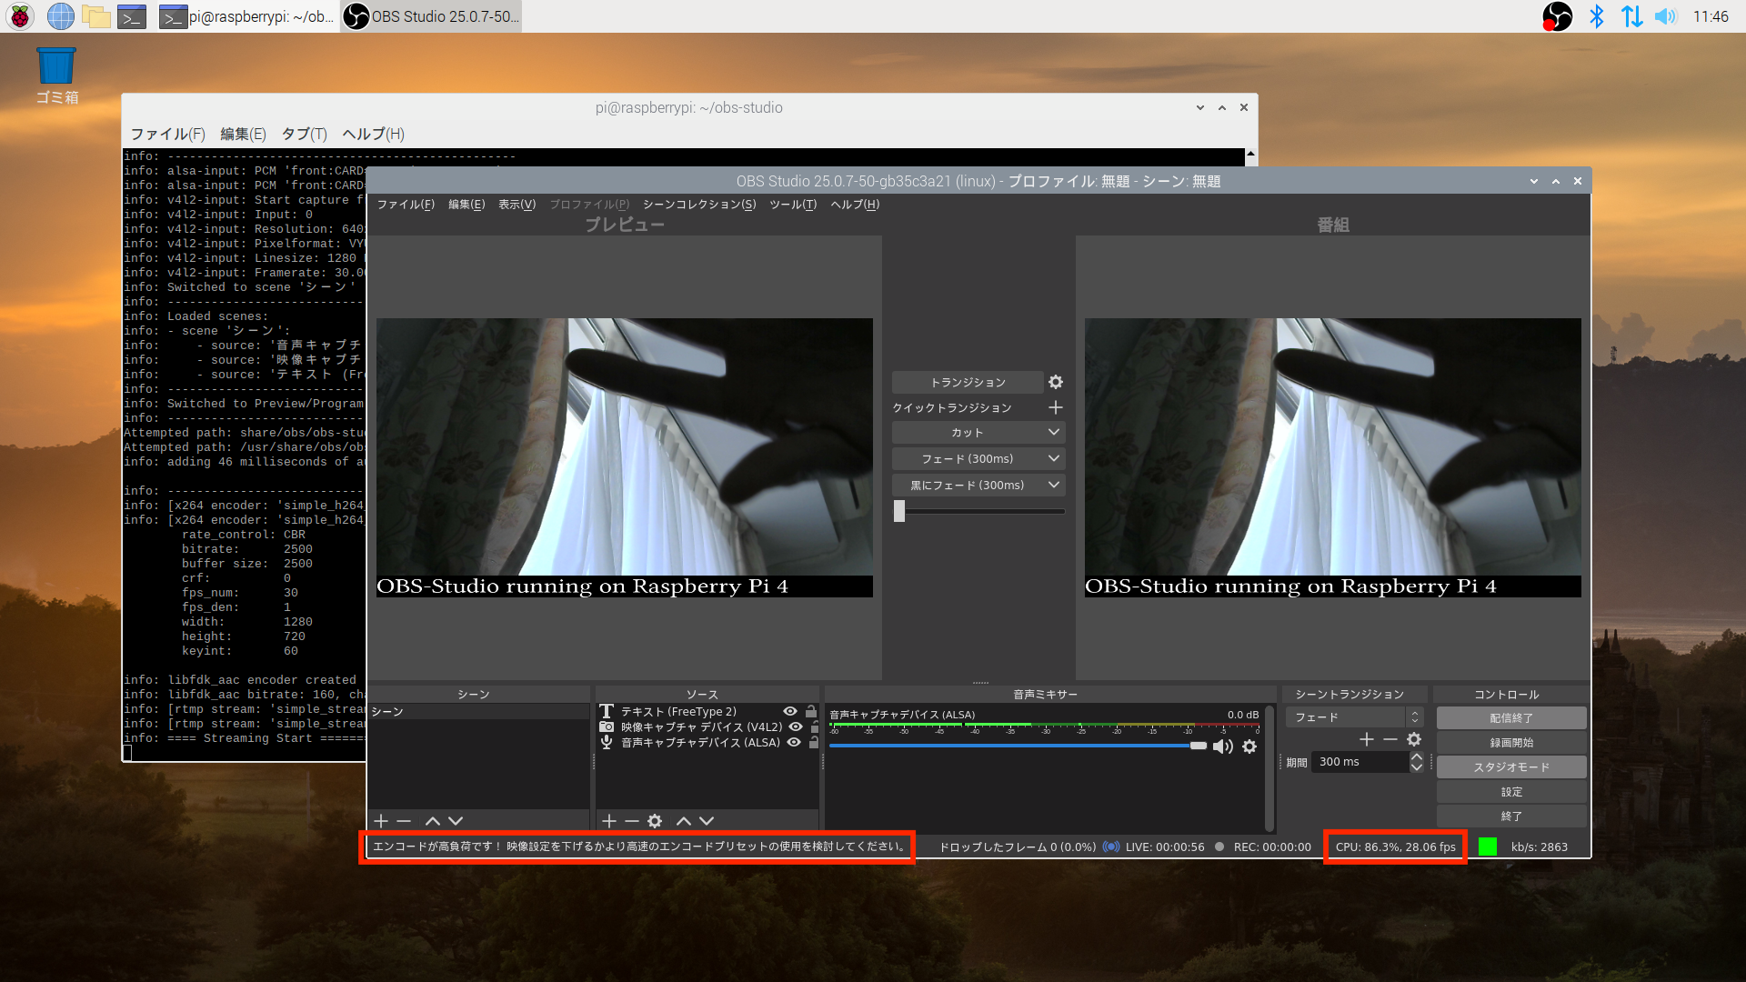Screen dimensions: 1746x982
Task: Open the Raspberry Pi main menu
Action: (x=20, y=16)
